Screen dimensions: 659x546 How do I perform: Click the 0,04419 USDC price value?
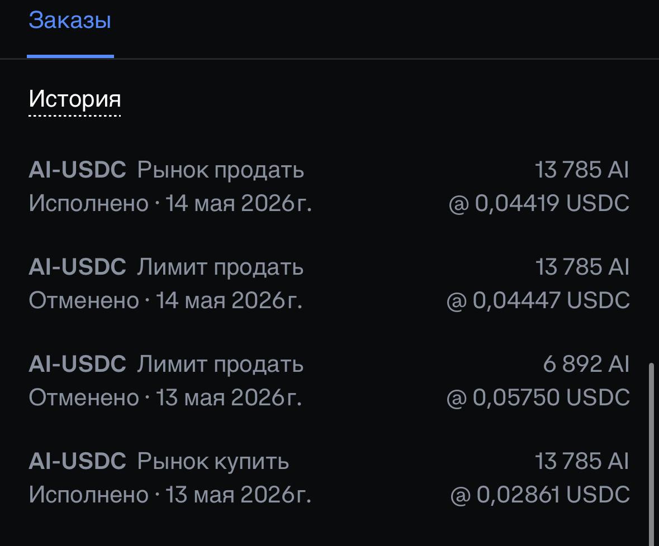click(x=539, y=204)
